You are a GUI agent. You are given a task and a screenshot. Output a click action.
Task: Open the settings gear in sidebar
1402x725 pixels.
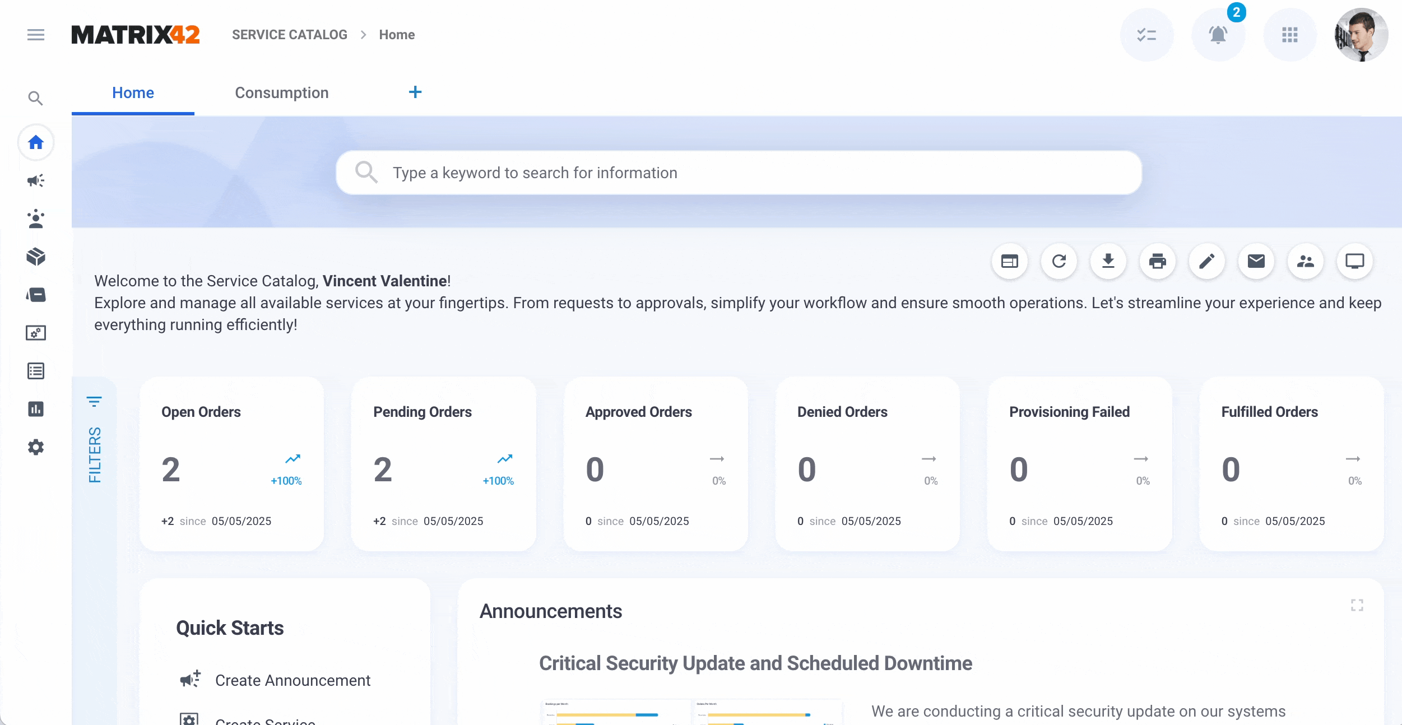point(36,447)
